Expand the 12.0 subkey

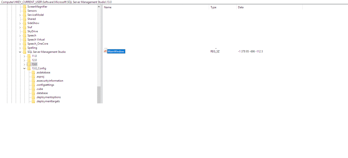pyautogui.click(x=24, y=60)
